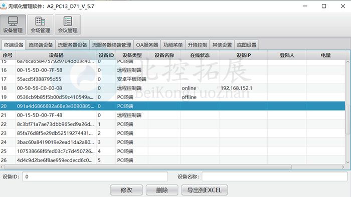Image resolution: width=351 pixels, height=197 pixels.
Task: Click the vertical scrollbar down arrow
Action: [347, 162]
